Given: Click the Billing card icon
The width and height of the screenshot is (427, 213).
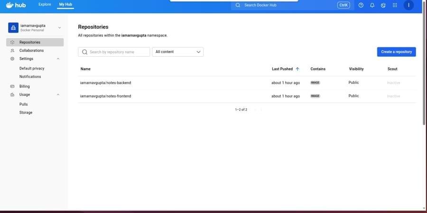Looking at the screenshot, I should 12,87.
